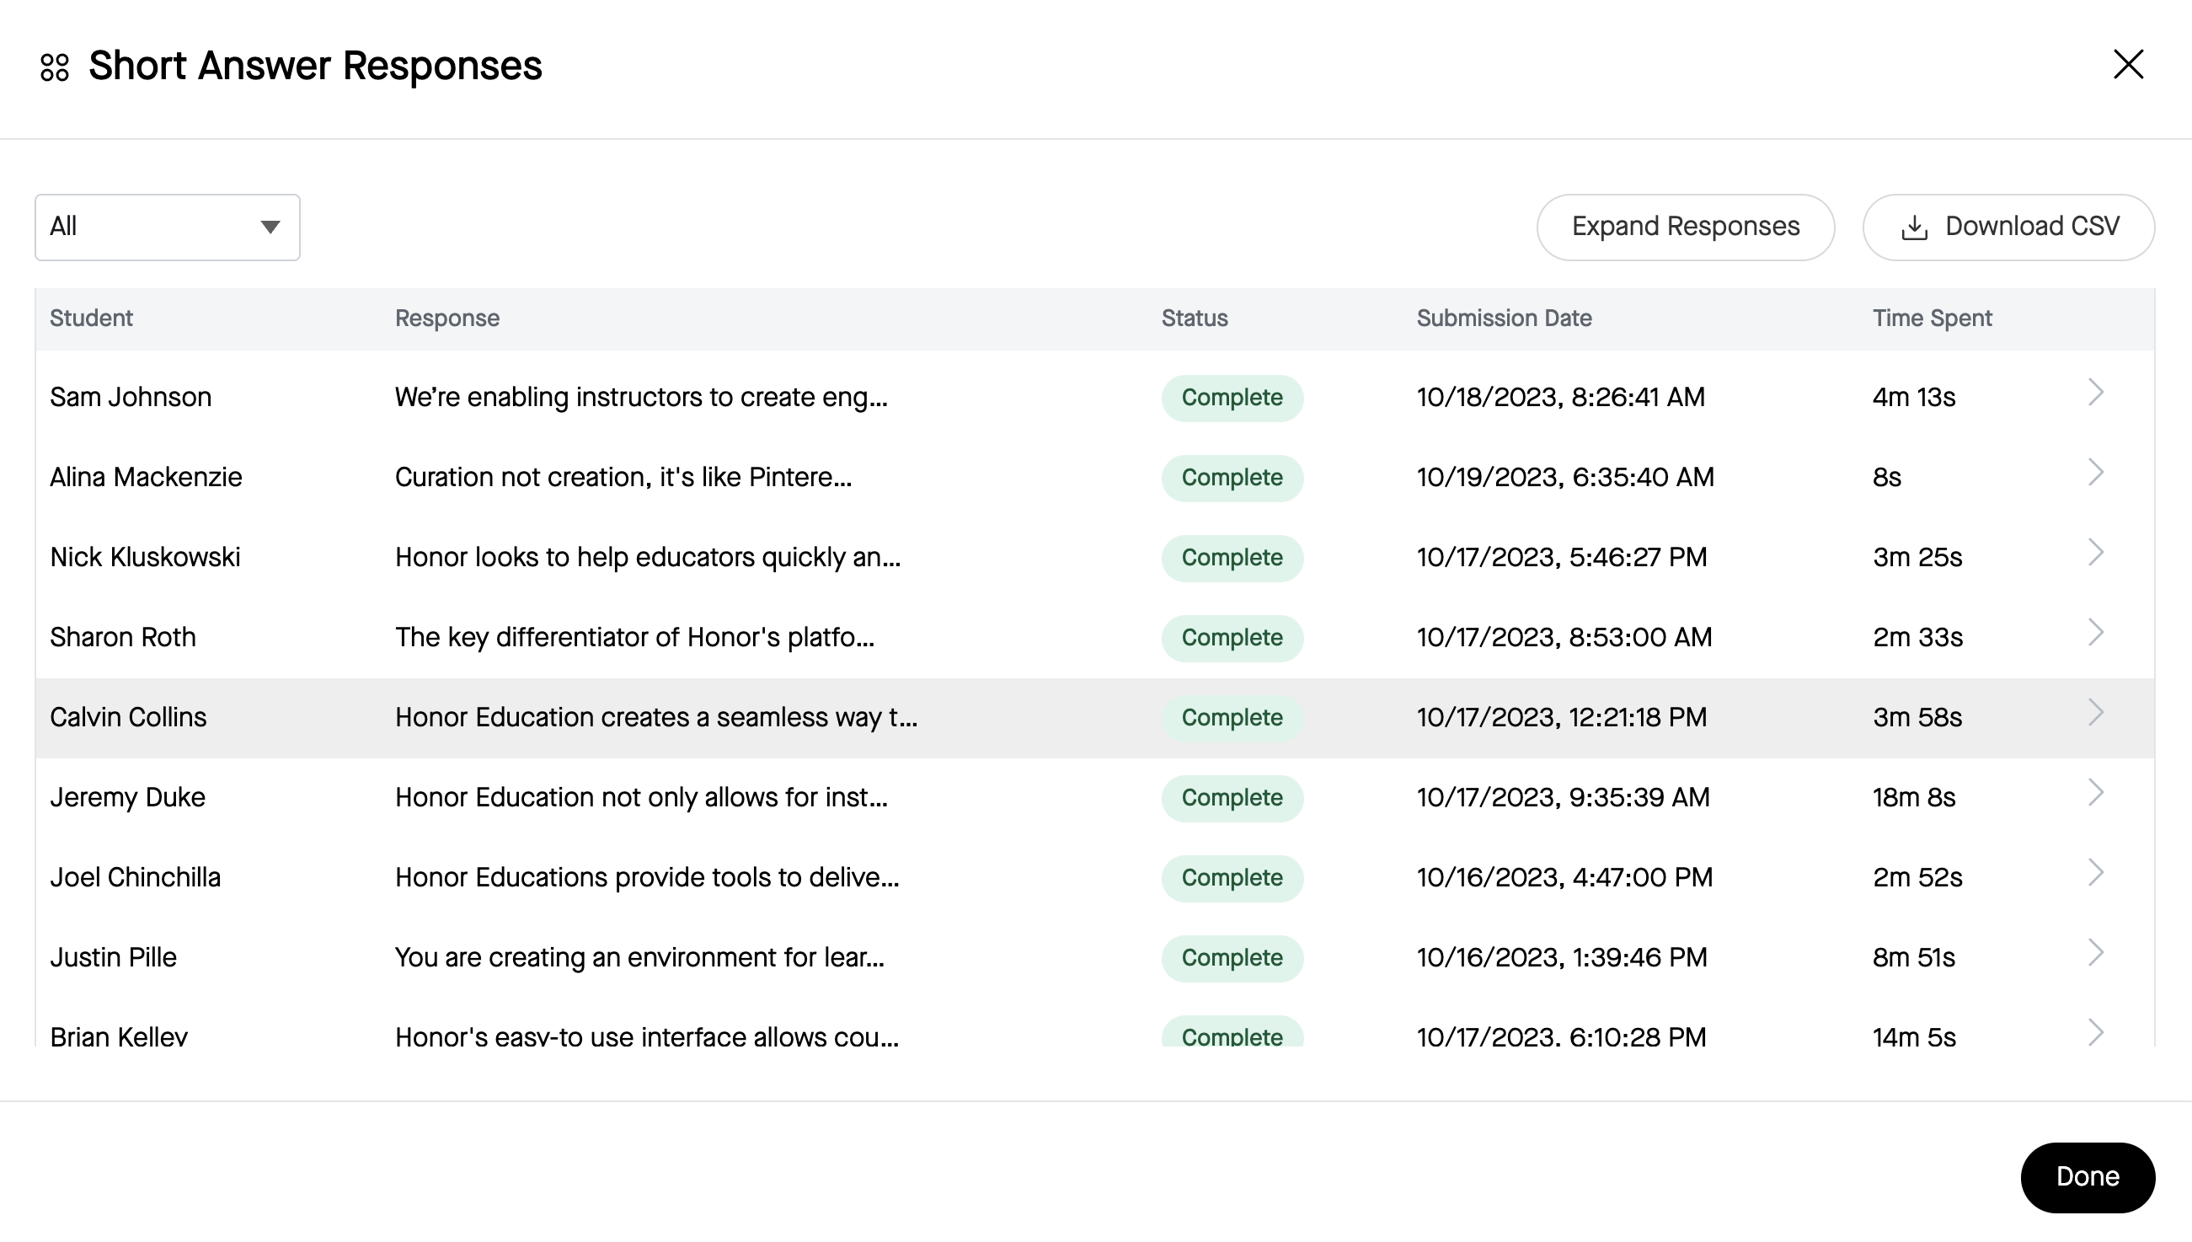Click the Response column header
The height and width of the screenshot is (1242, 2192).
click(446, 319)
